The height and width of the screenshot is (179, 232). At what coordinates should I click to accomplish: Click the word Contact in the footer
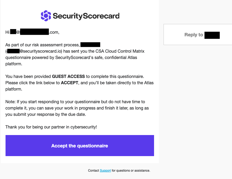click(93, 170)
